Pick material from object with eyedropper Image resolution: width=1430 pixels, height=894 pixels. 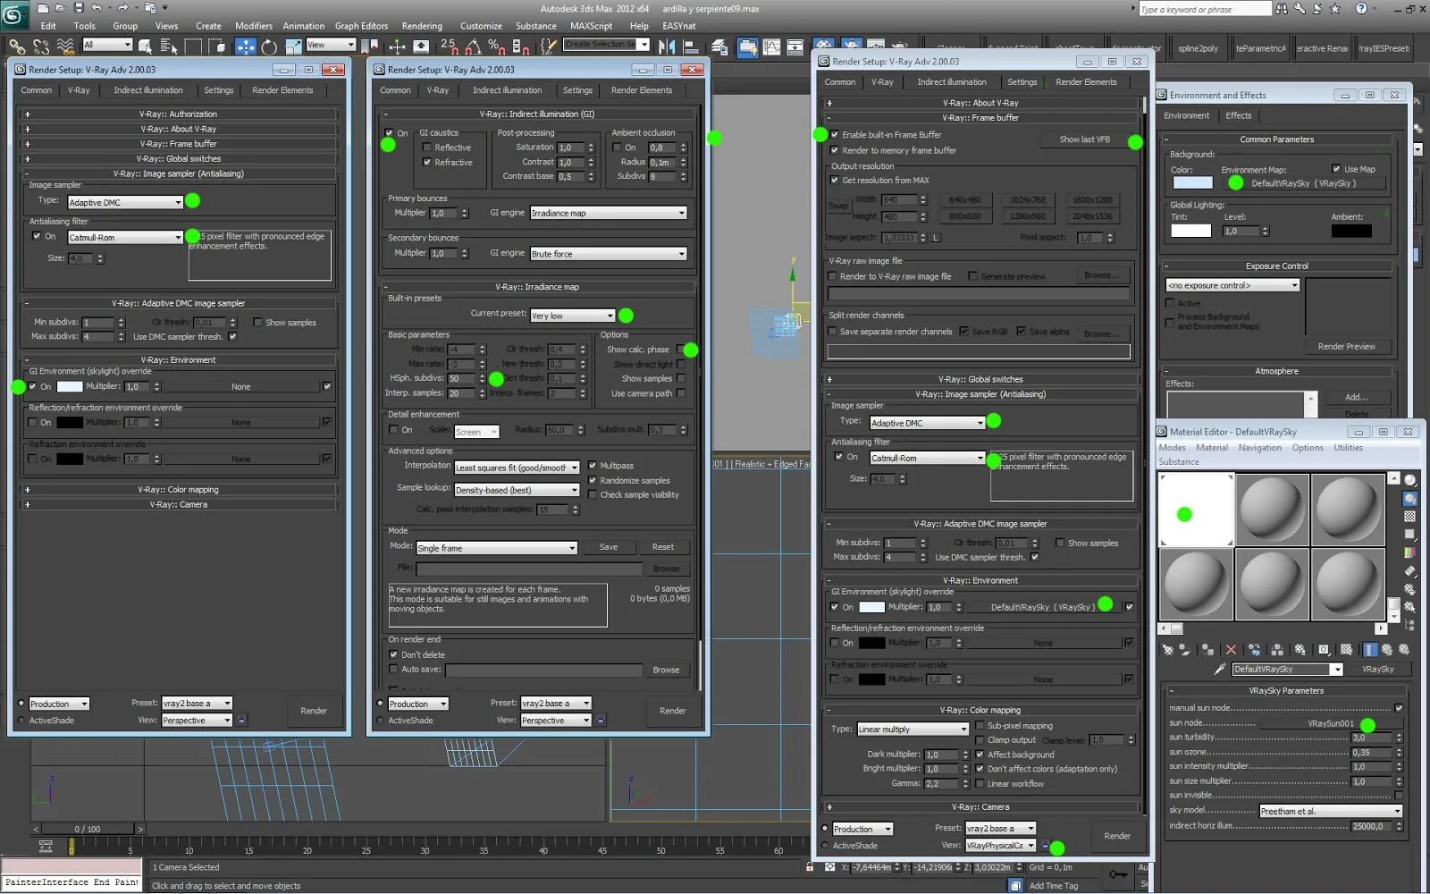click(1219, 669)
